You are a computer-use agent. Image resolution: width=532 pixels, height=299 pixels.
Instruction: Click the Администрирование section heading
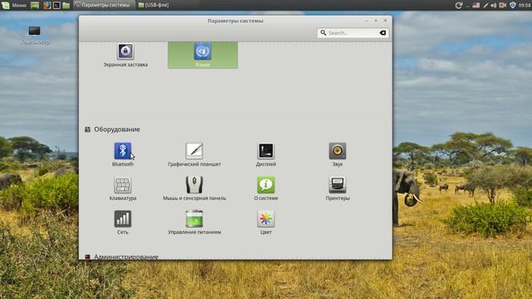tap(126, 257)
